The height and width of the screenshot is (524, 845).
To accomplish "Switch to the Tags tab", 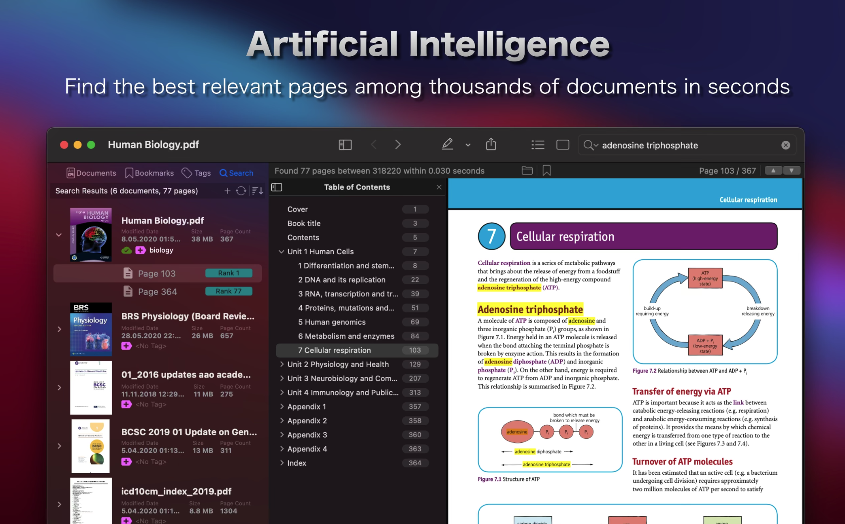I will click(196, 173).
